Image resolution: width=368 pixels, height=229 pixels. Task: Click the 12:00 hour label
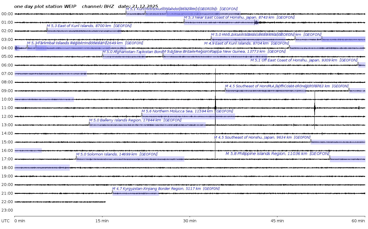(7, 116)
